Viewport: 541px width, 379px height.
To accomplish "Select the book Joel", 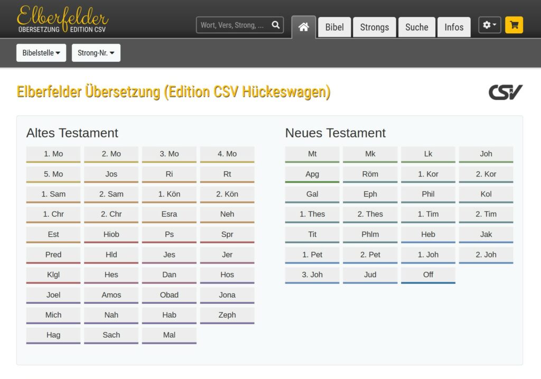I will tap(53, 295).
